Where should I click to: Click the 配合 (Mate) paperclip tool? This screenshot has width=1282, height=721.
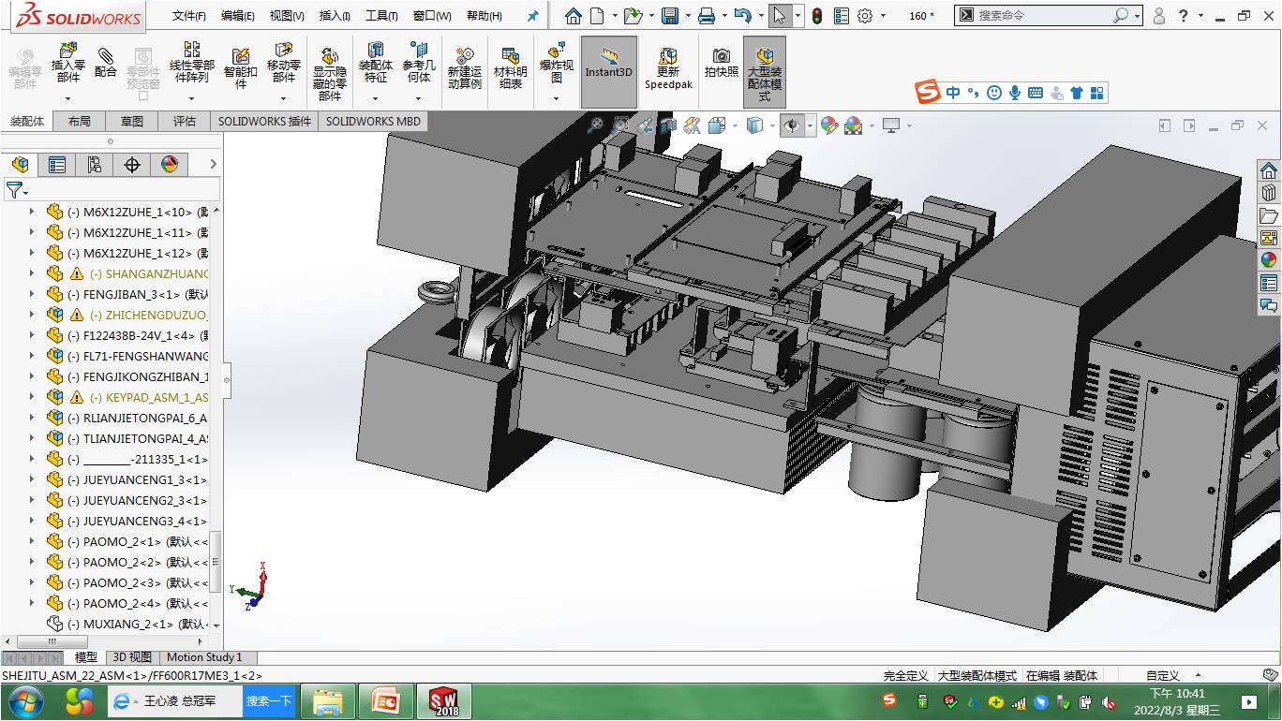pos(106,63)
